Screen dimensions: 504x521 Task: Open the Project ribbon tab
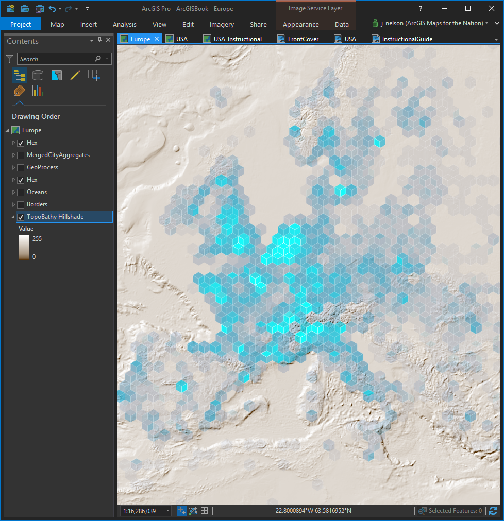(21, 24)
